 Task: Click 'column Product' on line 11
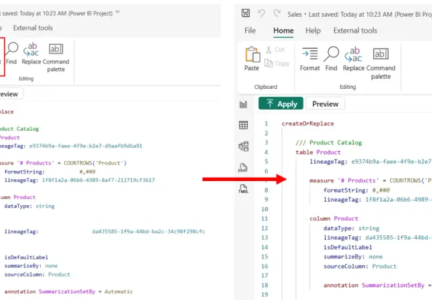[x=334, y=218]
